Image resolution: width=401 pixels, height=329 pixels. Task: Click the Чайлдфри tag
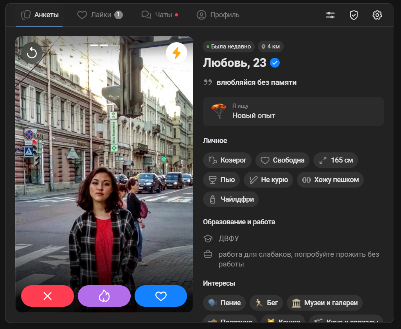231,199
